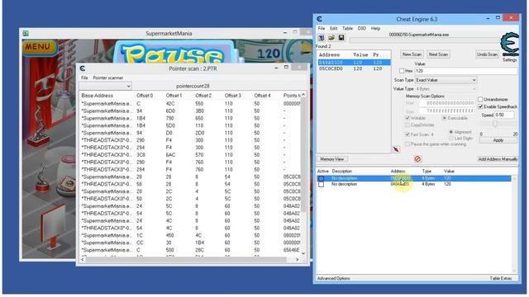
Task: Open the File menu in Cheat Engine
Action: [322, 29]
